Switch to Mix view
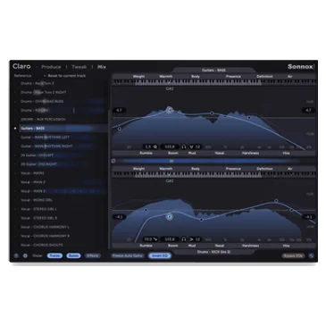 click(x=102, y=67)
